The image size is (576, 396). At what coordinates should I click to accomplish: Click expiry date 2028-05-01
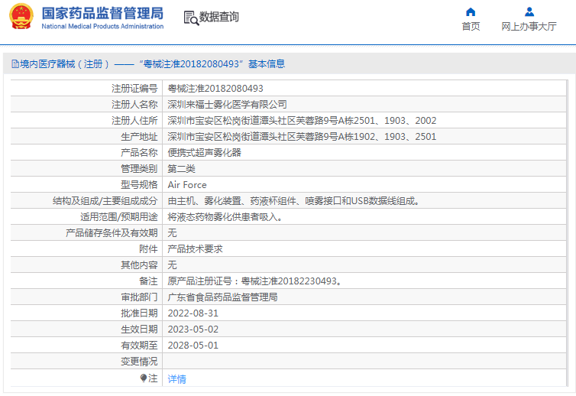pos(193,346)
